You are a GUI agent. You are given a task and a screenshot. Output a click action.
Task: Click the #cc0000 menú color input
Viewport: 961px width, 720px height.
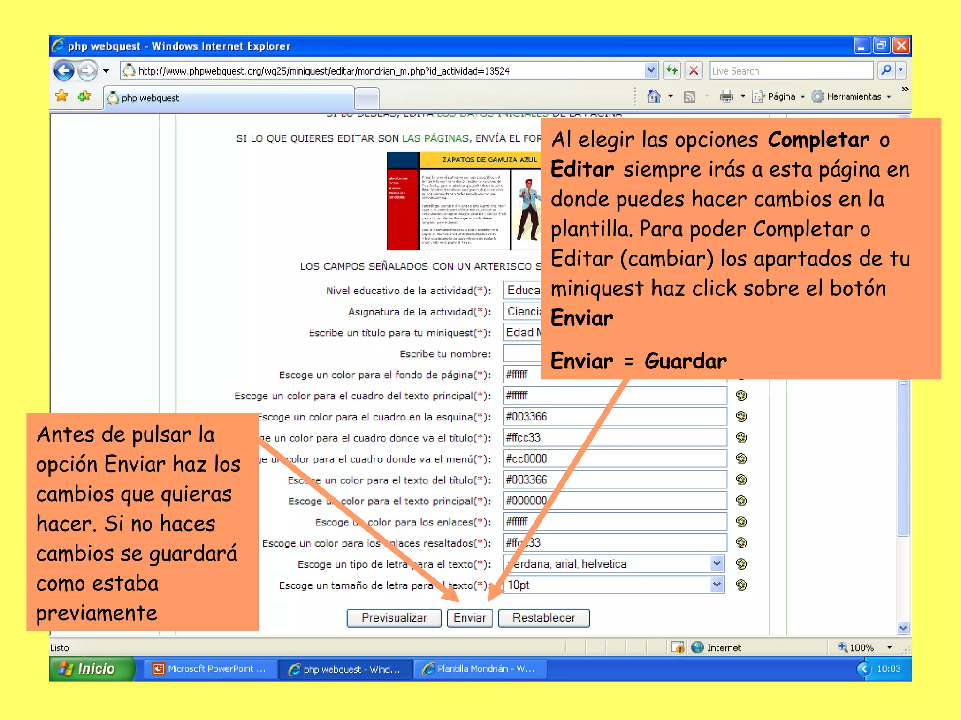click(x=615, y=459)
